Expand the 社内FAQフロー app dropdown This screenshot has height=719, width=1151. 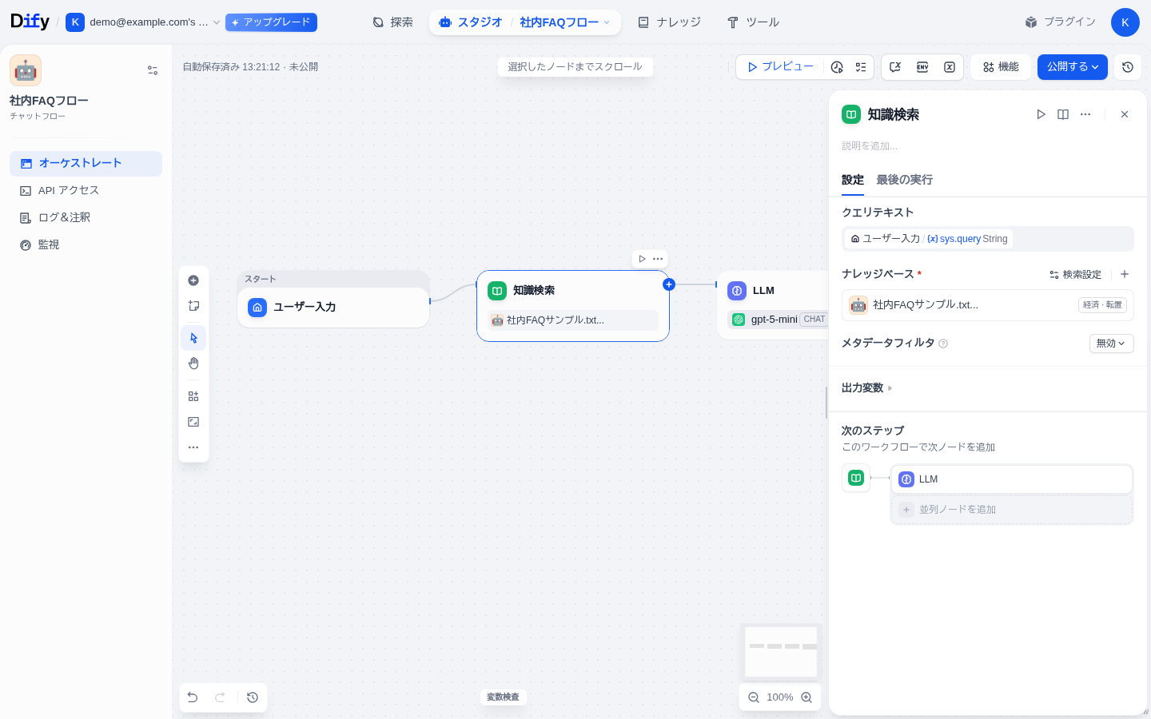click(x=565, y=22)
